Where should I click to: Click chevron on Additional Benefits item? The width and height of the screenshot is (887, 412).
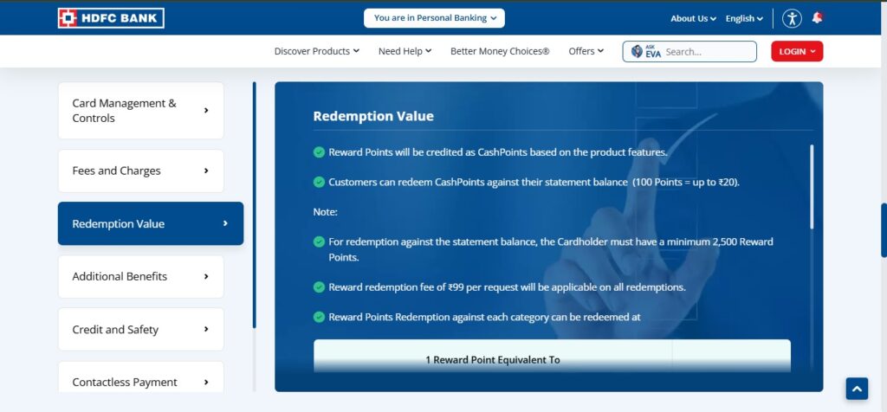pyautogui.click(x=206, y=276)
